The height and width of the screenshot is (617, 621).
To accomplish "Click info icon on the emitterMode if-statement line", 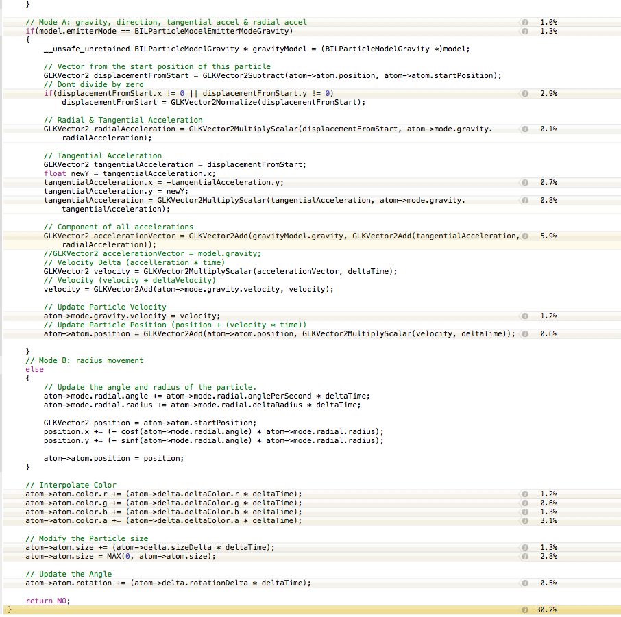I will coord(524,32).
